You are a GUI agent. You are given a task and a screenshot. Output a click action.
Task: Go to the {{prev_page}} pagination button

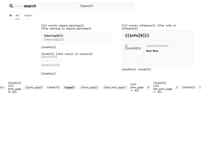pyautogui.click(x=34, y=88)
